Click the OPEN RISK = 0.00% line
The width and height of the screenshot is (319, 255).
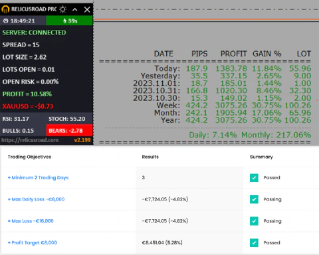pyautogui.click(x=31, y=82)
